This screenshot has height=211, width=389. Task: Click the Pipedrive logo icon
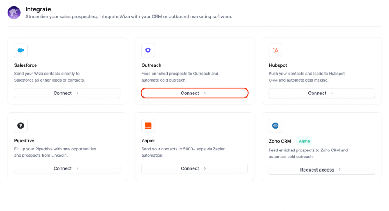click(21, 126)
